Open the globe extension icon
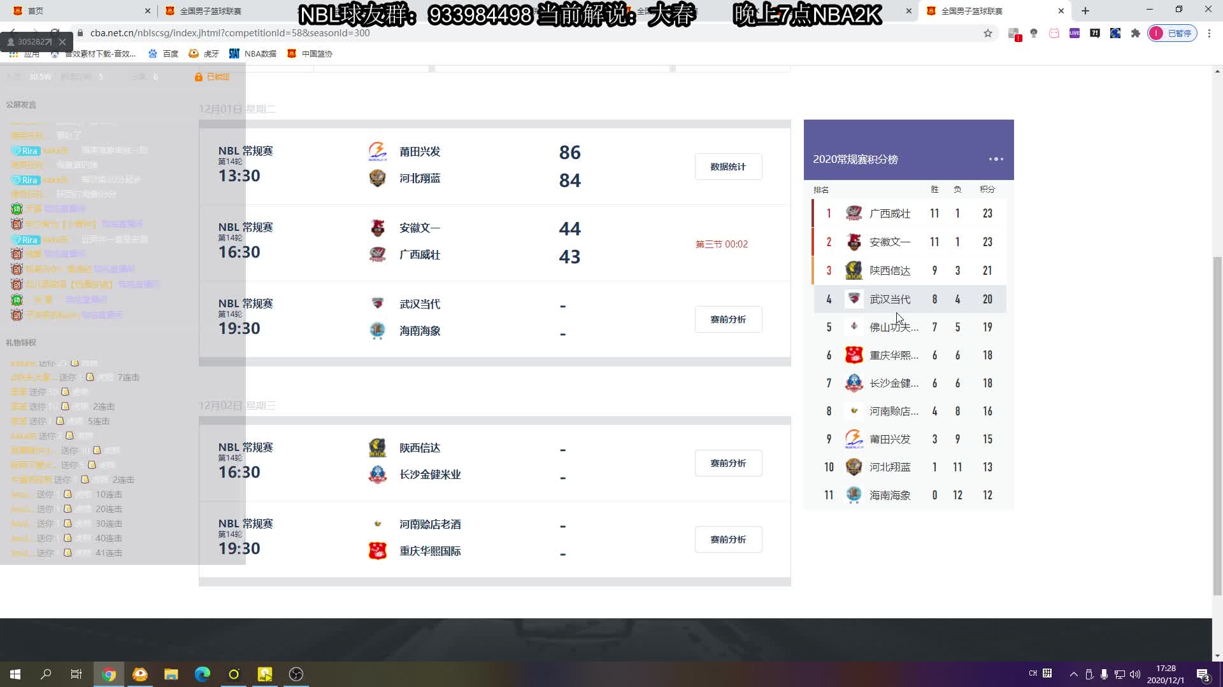The width and height of the screenshot is (1223, 687). [x=1115, y=33]
